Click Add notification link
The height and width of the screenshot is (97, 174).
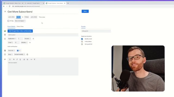tap(13, 47)
